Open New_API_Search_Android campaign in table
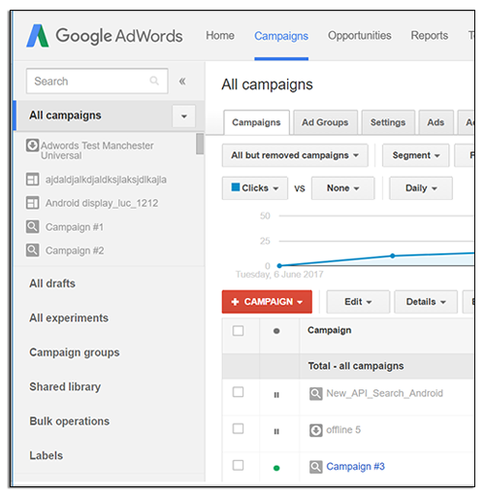 (384, 393)
